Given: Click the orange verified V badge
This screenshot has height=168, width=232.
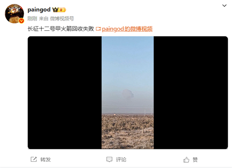Looking at the screenshot, I should (21, 21).
